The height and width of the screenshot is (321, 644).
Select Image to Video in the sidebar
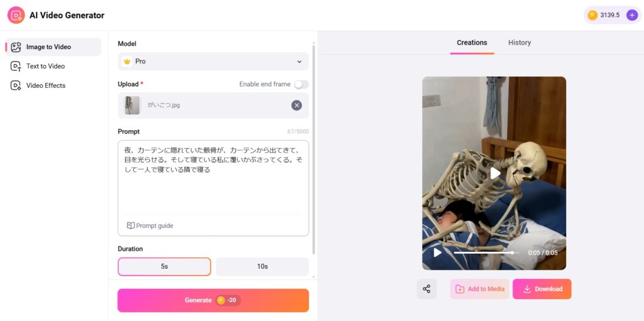(53, 46)
